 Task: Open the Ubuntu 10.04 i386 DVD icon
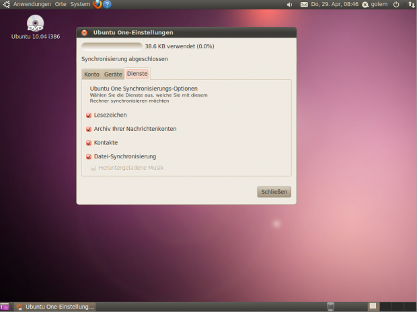click(x=36, y=27)
